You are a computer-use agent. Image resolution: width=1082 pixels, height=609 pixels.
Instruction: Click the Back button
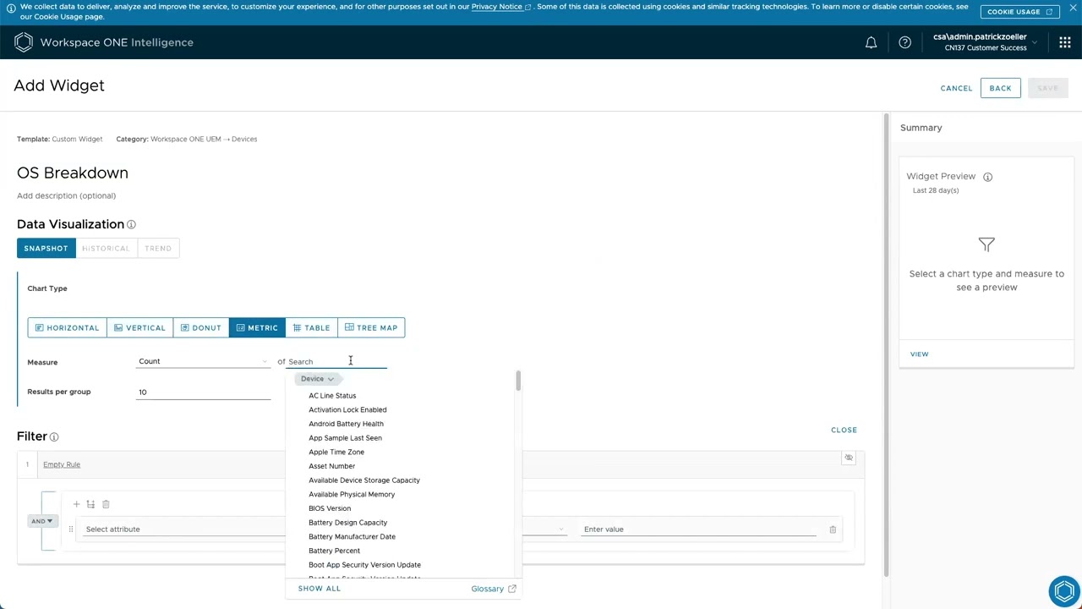pyautogui.click(x=1000, y=88)
